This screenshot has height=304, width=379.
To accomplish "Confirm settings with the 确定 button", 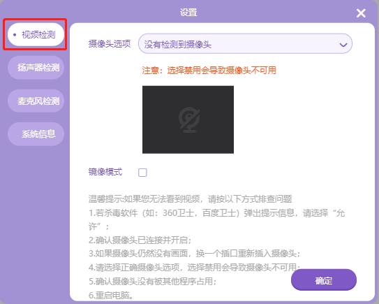I will [x=324, y=280].
